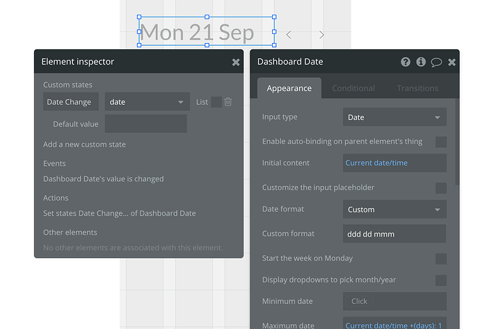Image resolution: width=480 pixels, height=329 pixels.
Task: Expand the Date format Custom dropdown
Action: tap(394, 209)
